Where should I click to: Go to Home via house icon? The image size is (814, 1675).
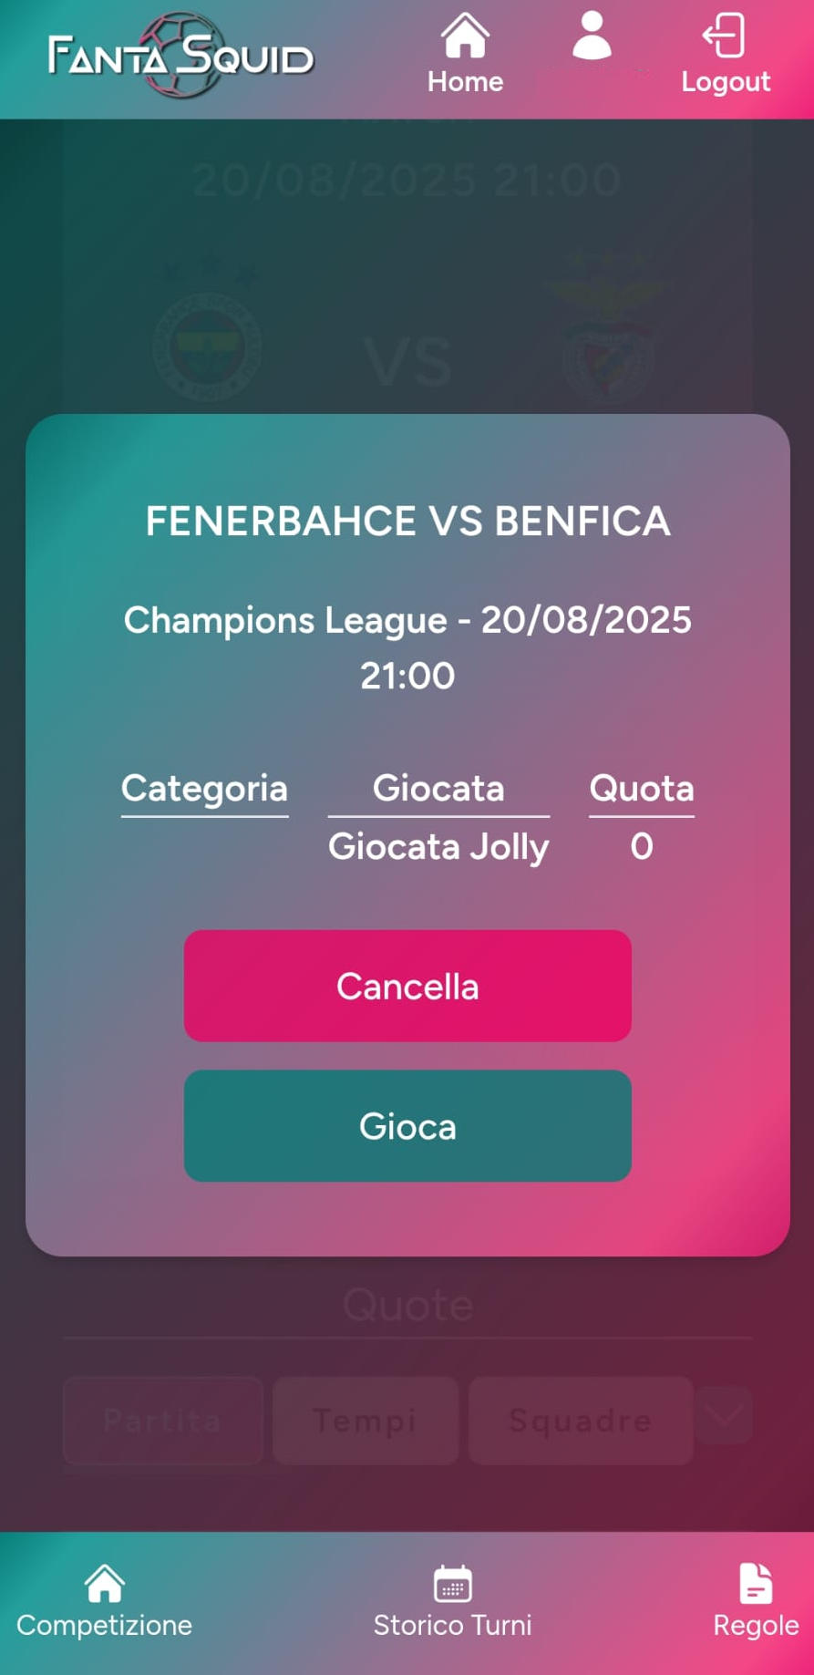pyautogui.click(x=465, y=38)
